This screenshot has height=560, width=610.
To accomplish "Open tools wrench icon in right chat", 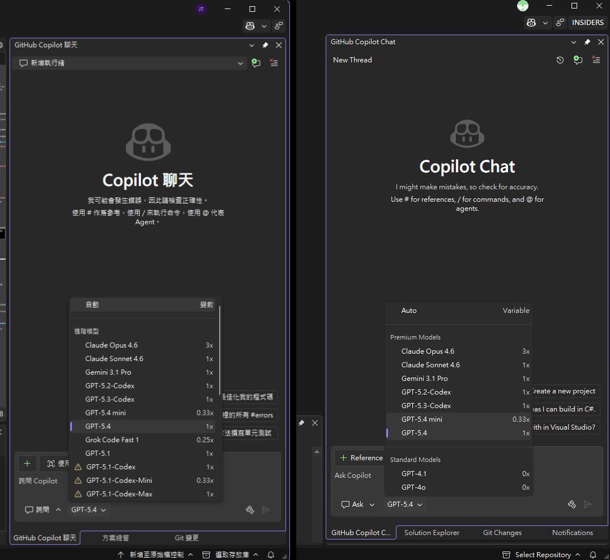I will 572,504.
